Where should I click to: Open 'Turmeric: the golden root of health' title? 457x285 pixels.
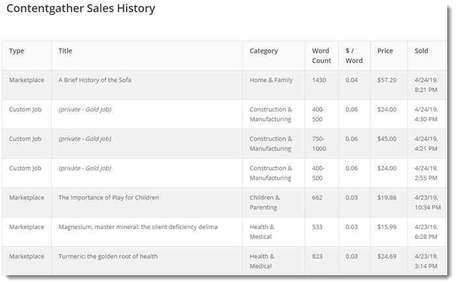click(x=108, y=256)
